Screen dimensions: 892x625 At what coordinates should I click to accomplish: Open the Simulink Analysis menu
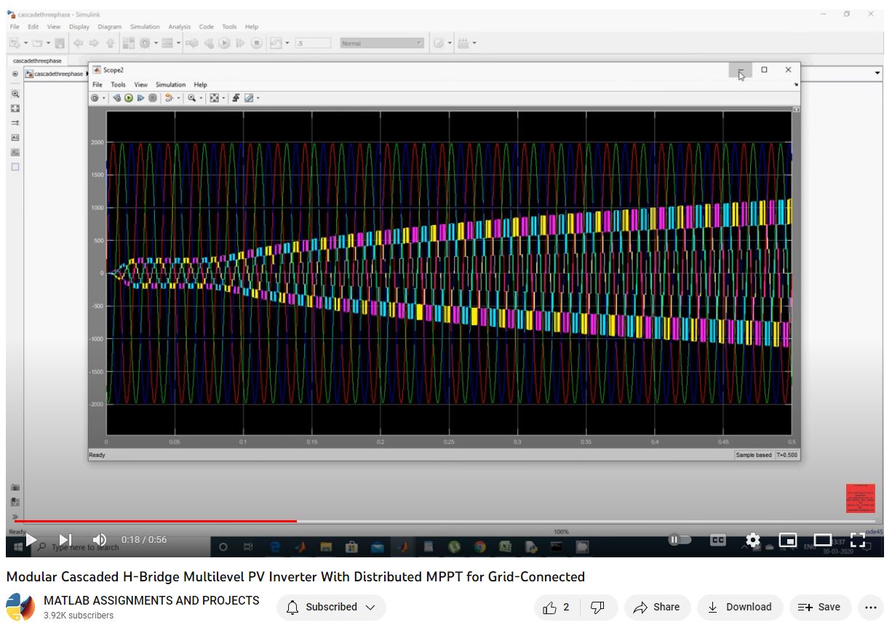click(x=179, y=27)
